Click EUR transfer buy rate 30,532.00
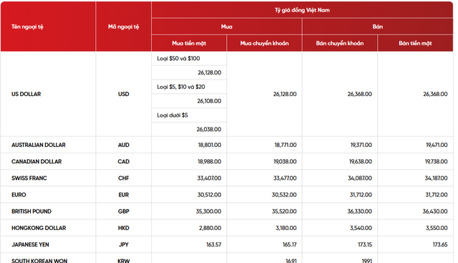The height and width of the screenshot is (263, 458). point(284,195)
